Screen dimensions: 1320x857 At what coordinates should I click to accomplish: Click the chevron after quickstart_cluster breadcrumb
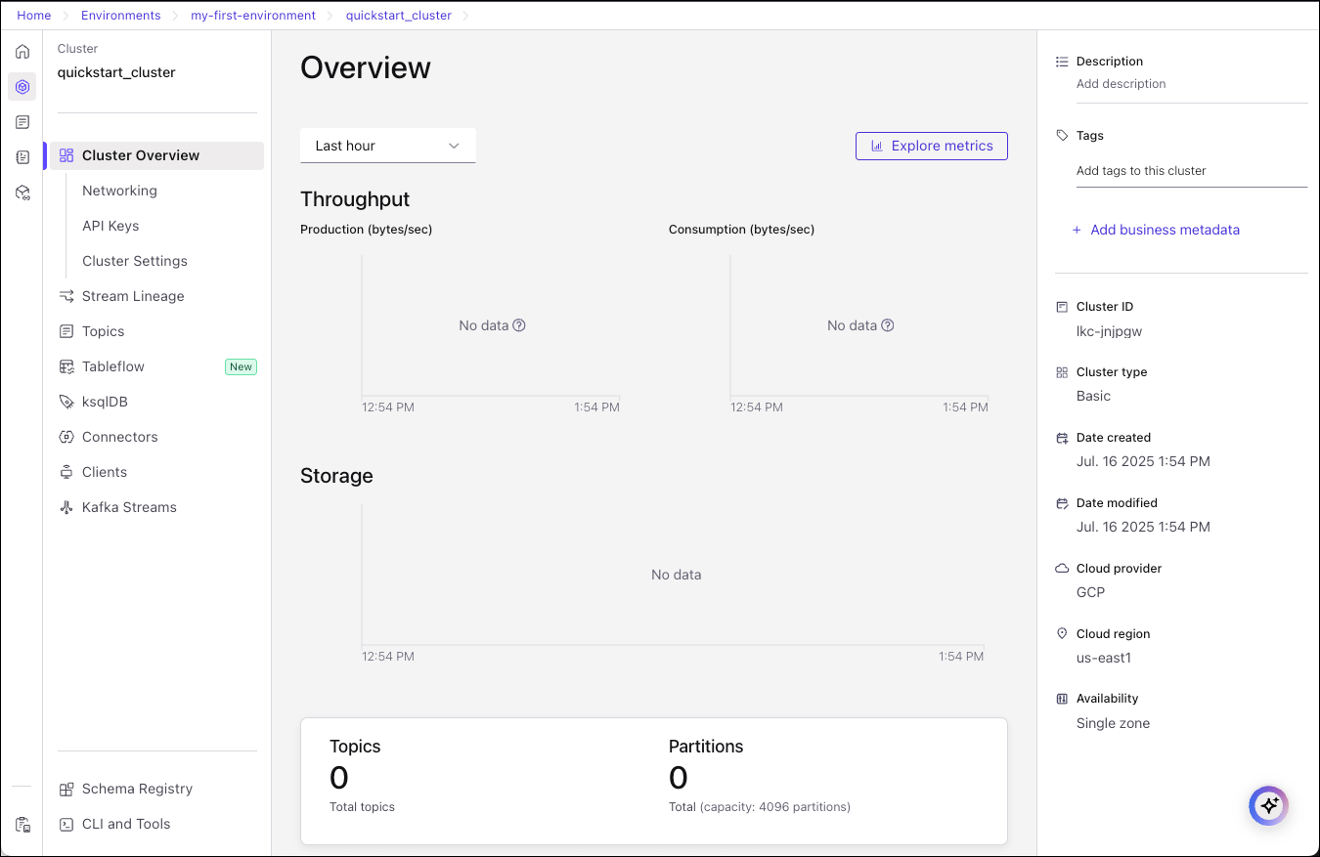(465, 16)
